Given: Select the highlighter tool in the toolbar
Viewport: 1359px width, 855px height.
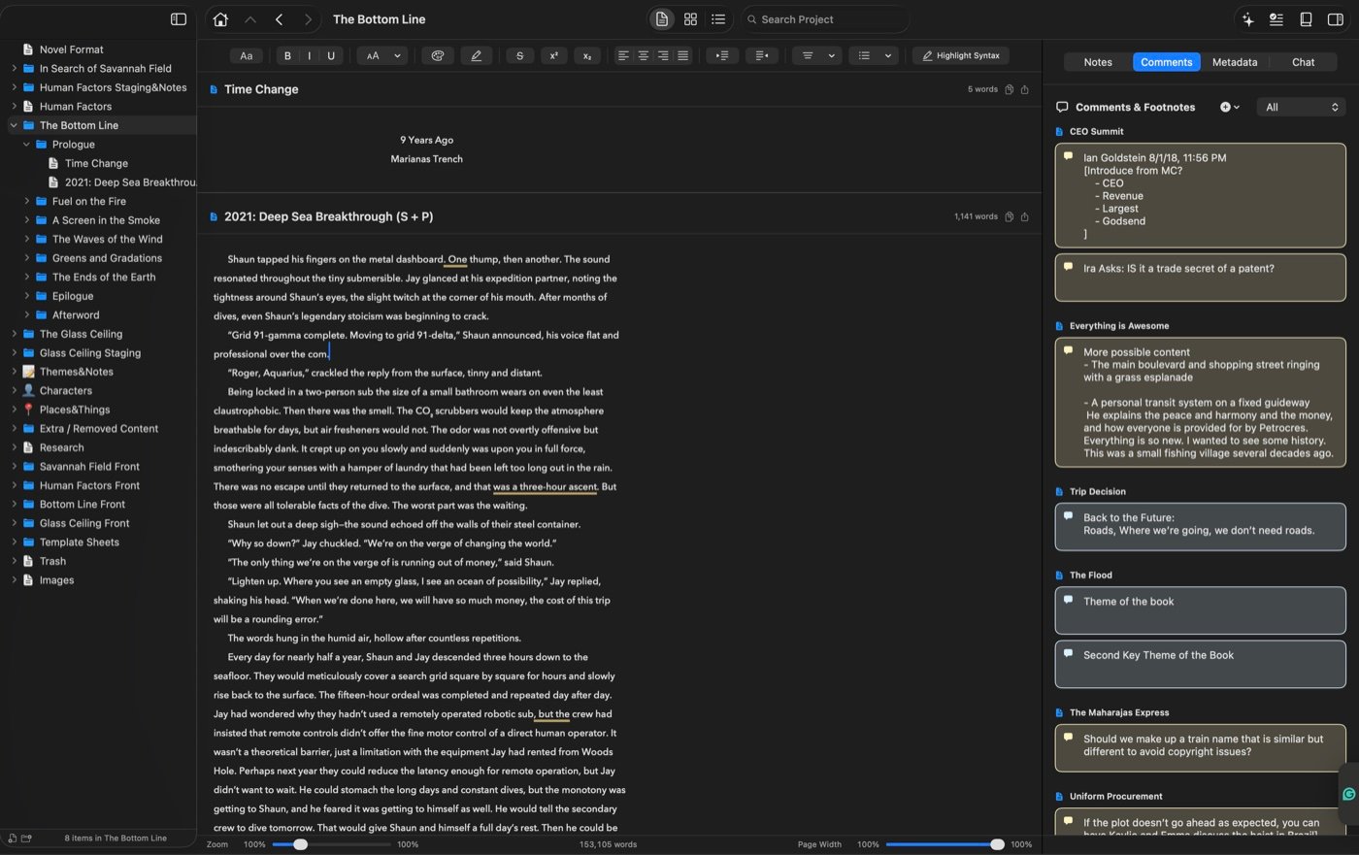Looking at the screenshot, I should tap(476, 55).
